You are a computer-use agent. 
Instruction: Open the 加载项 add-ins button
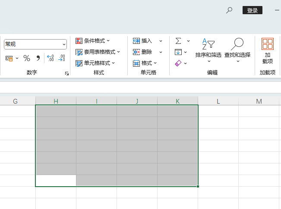[x=268, y=51]
